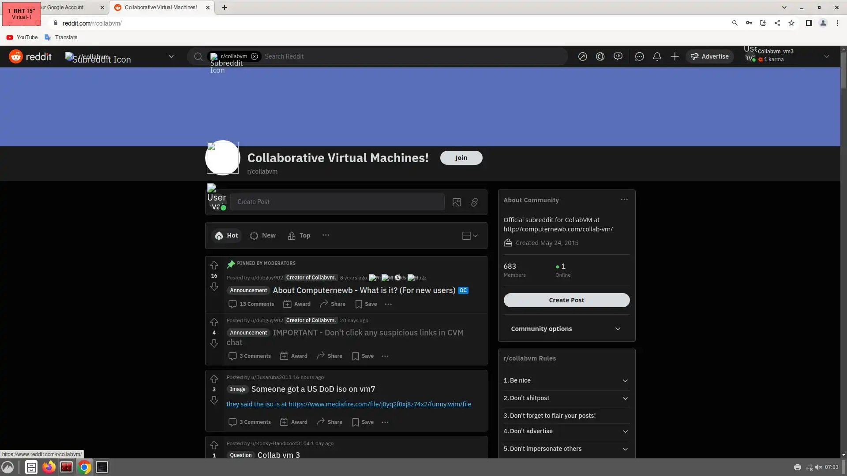
Task: Click the Coins icon in the Reddit header
Action: (600, 56)
